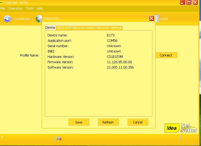Close the Diagnostics dialog
This screenshot has width=201, height=146.
(151, 18)
